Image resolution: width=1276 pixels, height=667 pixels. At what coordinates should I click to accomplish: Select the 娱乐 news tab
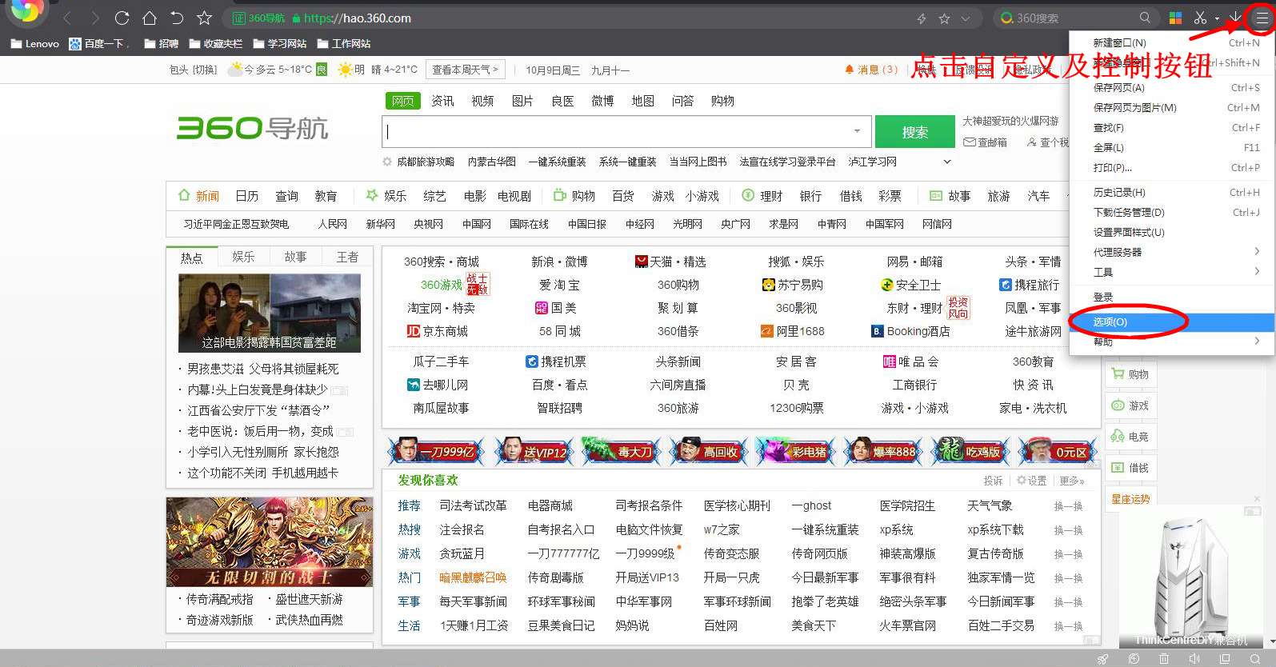[243, 257]
